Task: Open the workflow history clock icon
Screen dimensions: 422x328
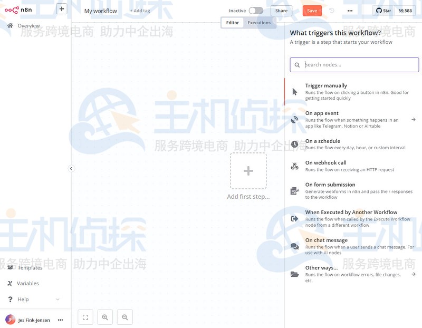Action: 331,11
